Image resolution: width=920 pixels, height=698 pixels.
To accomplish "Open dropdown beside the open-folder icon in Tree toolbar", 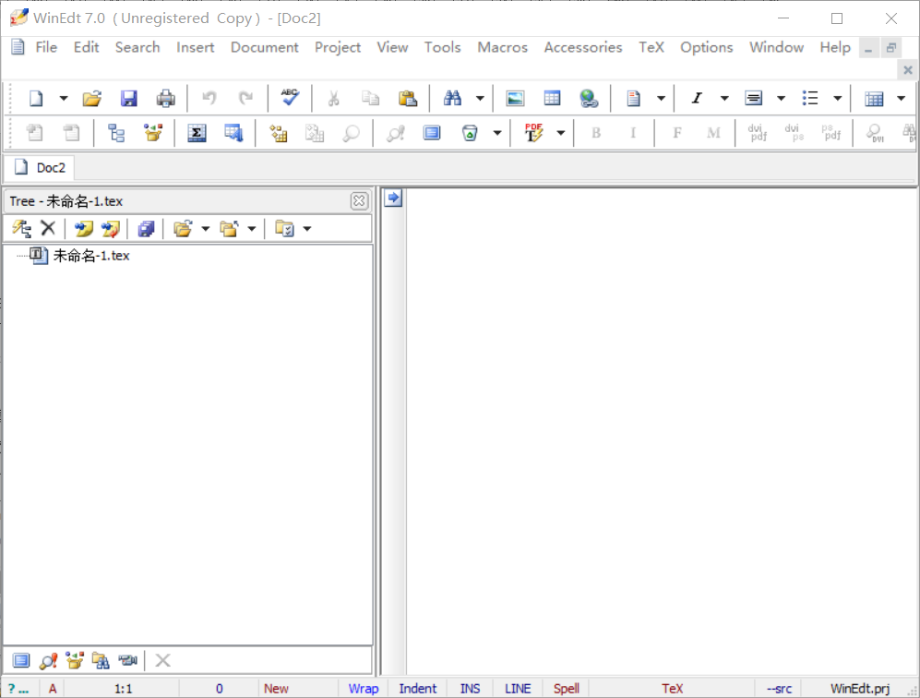I will [x=206, y=228].
